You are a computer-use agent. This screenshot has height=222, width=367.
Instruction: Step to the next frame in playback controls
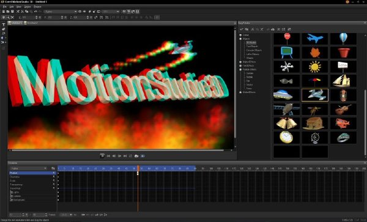(120, 156)
